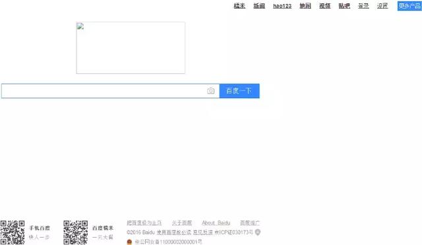Click the 百度糯米 QR code
This screenshot has width=422, height=245.
[76, 232]
